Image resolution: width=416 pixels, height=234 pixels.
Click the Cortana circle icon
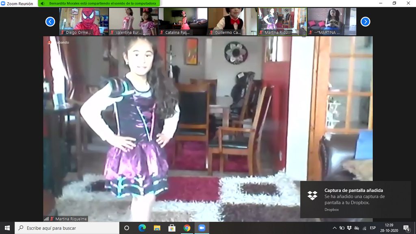pyautogui.click(x=127, y=228)
